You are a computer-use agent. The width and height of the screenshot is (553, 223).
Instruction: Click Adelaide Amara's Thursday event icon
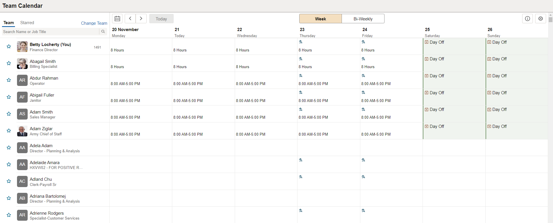tap(301, 160)
